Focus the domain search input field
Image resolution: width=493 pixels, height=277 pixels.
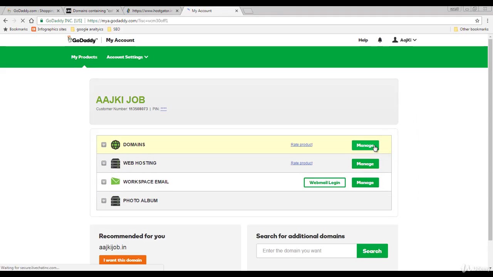[307, 251]
